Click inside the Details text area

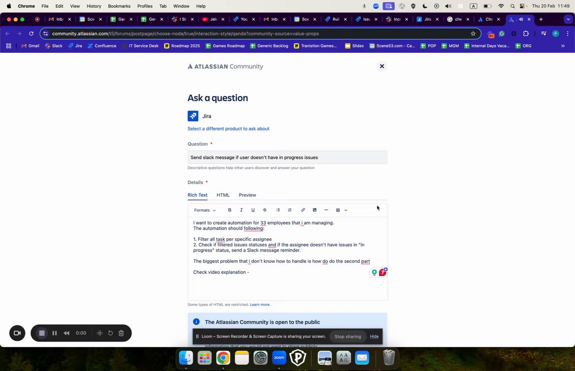[x=287, y=258]
